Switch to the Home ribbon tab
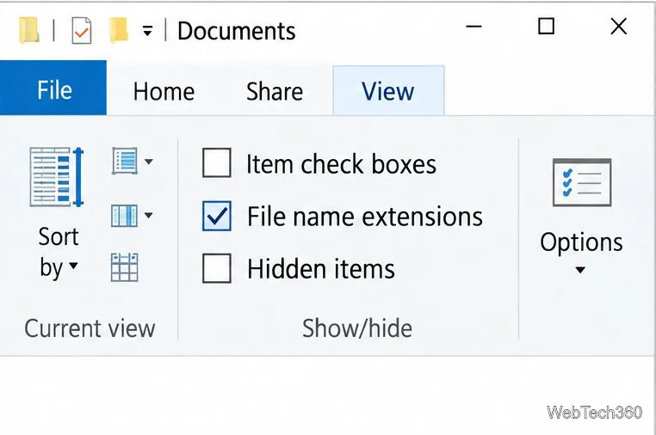 click(164, 91)
